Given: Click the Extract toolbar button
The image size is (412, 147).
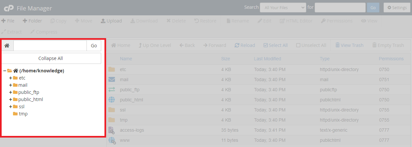Looking at the screenshot, I should point(11,32).
